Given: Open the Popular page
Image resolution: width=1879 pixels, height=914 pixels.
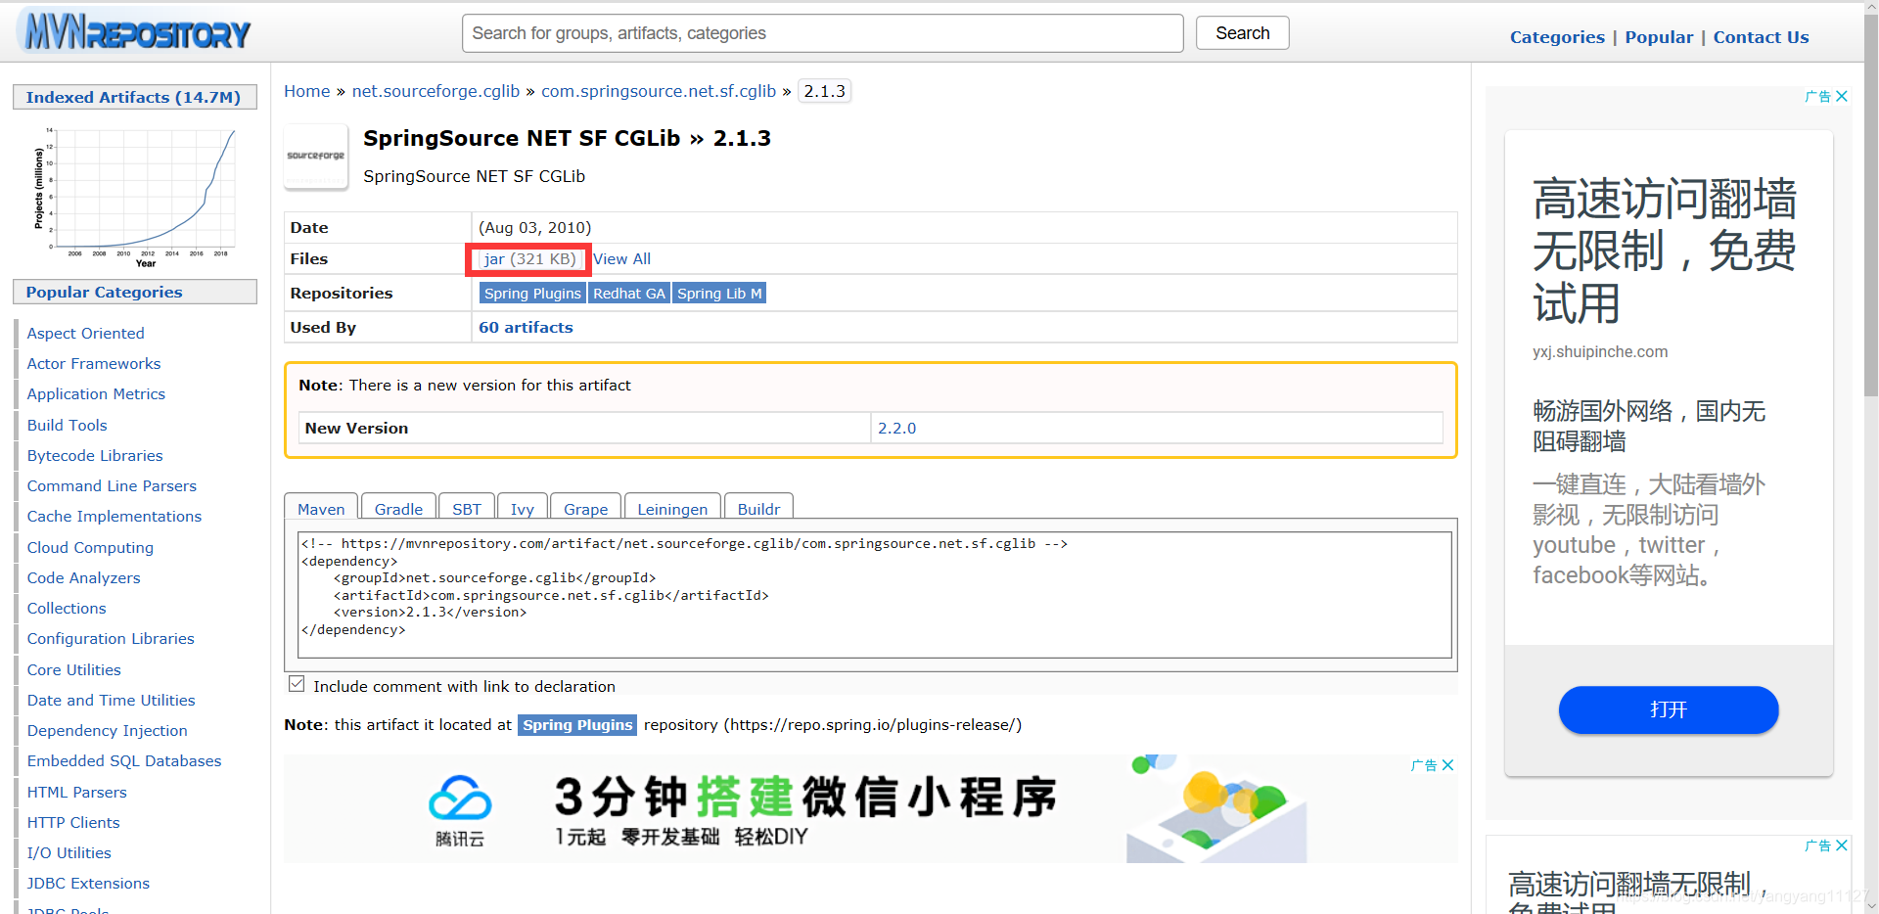Looking at the screenshot, I should pyautogui.click(x=1658, y=36).
